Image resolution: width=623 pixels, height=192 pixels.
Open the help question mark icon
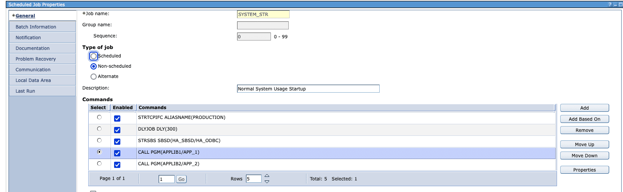pos(610,4)
